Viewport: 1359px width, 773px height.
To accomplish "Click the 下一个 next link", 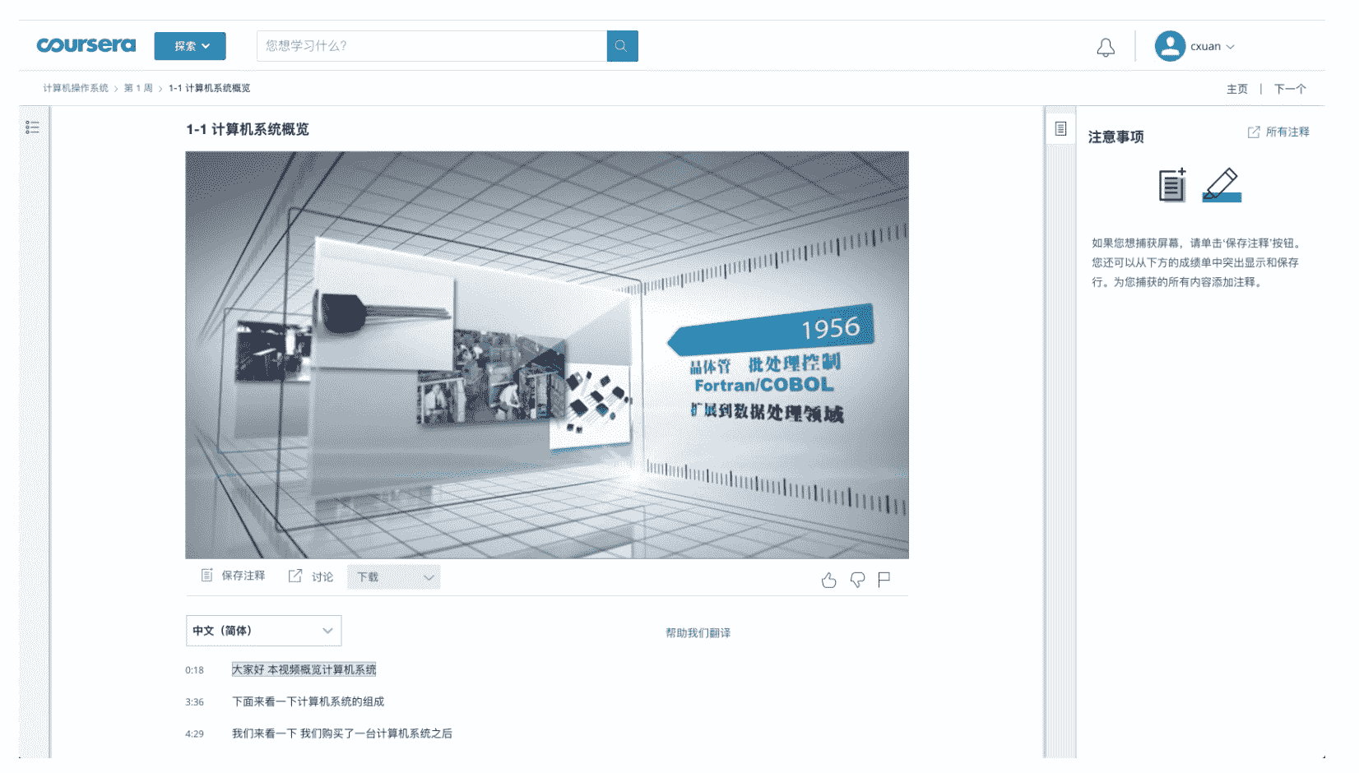I will pos(1289,89).
